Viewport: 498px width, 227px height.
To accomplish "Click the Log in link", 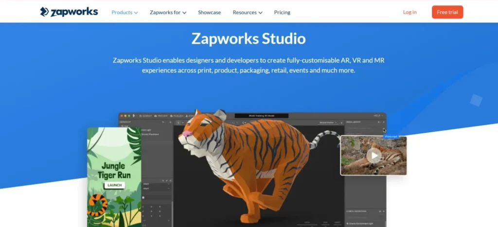I will point(409,12).
